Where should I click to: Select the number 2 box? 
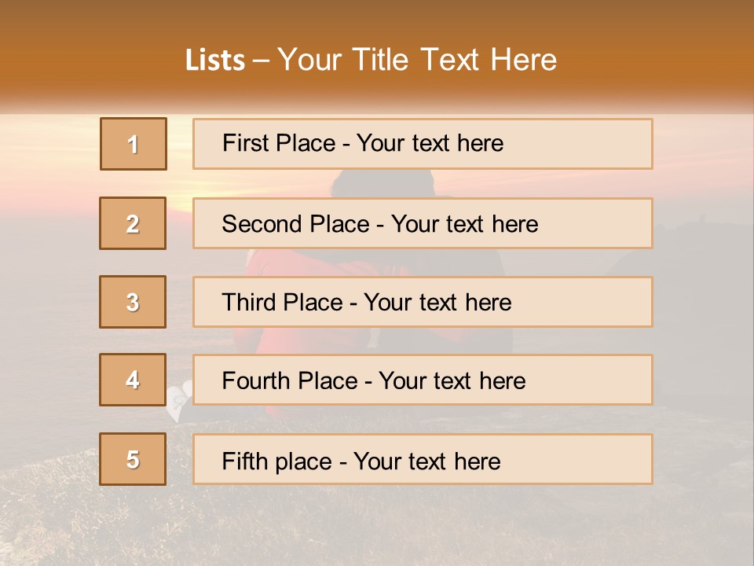(133, 223)
